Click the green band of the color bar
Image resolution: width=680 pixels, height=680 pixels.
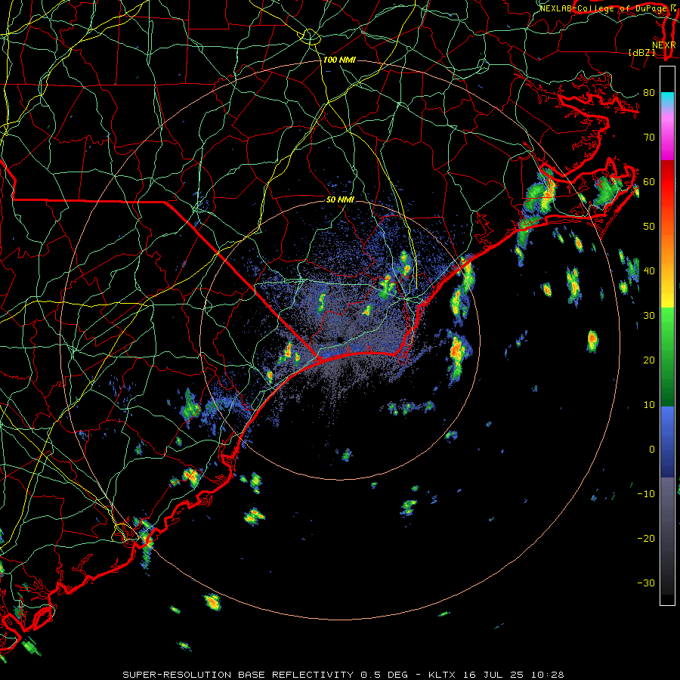point(667,357)
